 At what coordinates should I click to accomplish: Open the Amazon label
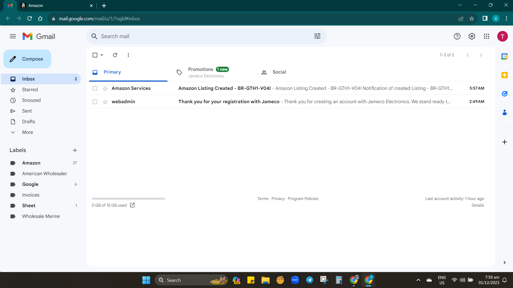pyautogui.click(x=41, y=163)
